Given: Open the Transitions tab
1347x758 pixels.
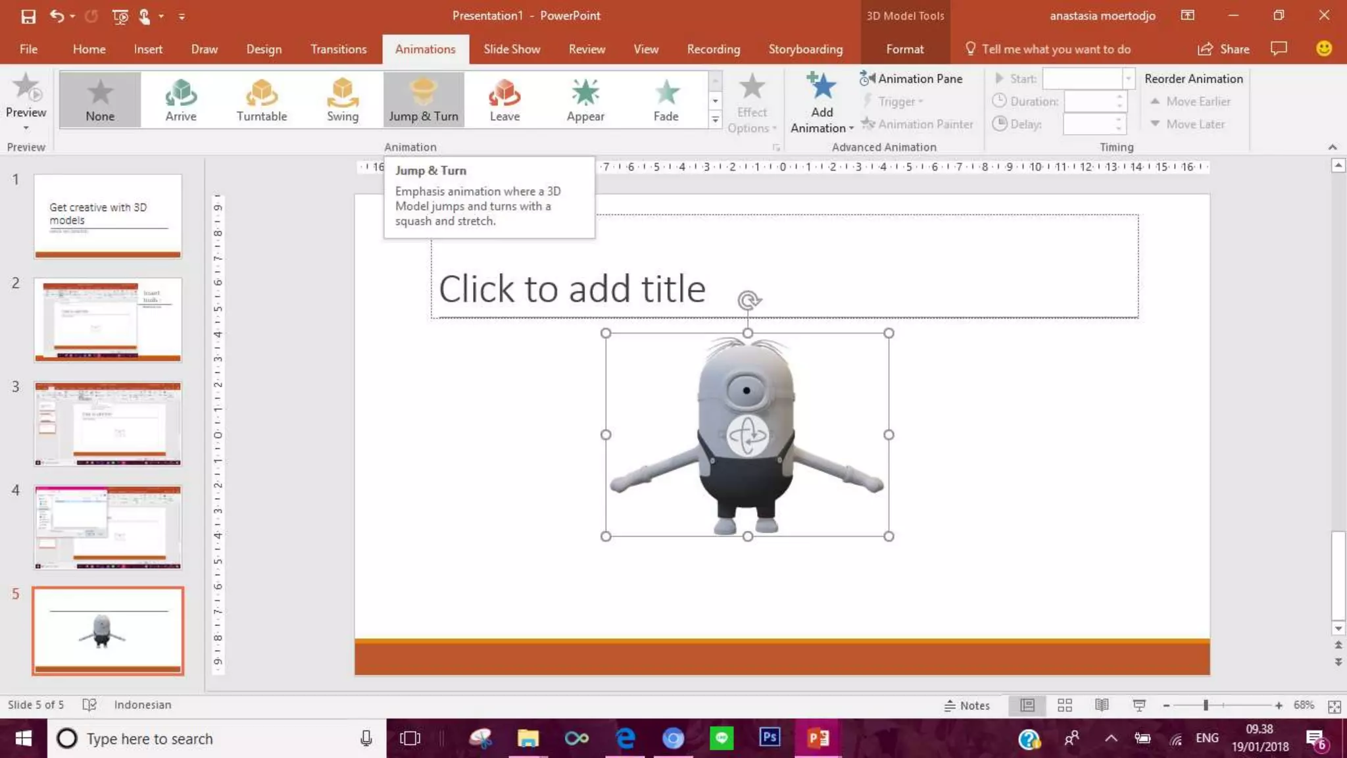Looking at the screenshot, I should point(338,49).
